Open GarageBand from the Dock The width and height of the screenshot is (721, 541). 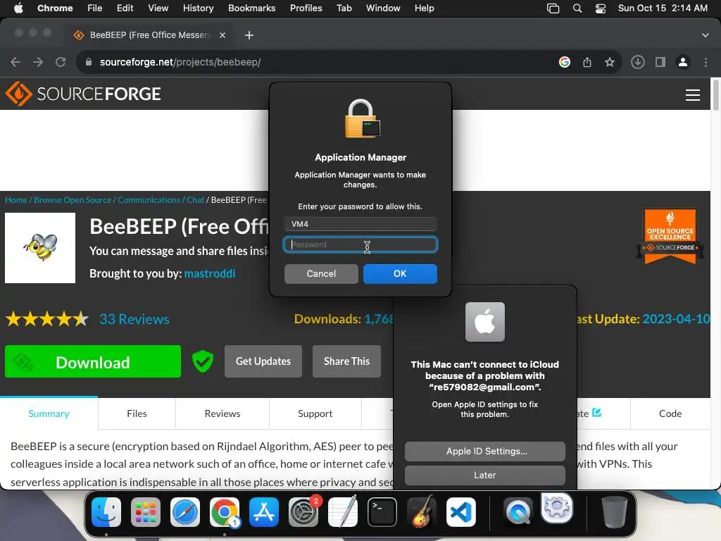(x=422, y=512)
